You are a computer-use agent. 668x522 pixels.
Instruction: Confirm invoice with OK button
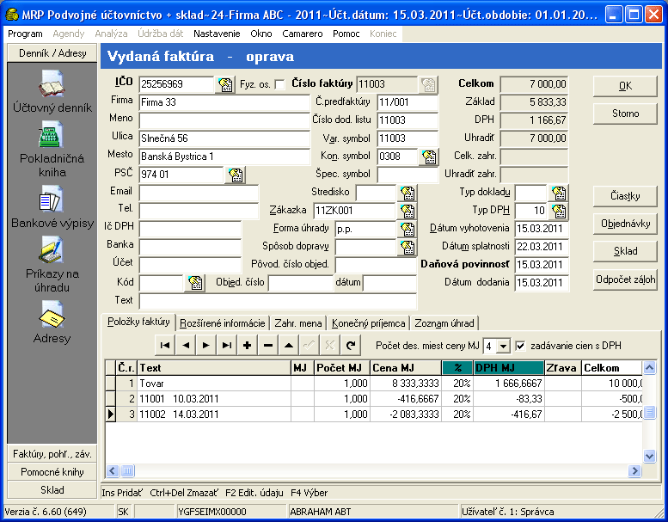625,86
